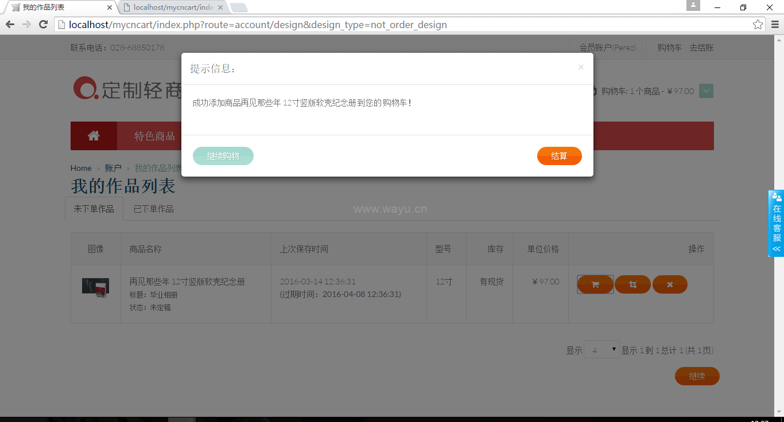Select the 未下单作品 tab
This screenshot has height=422, width=784.
coord(94,209)
